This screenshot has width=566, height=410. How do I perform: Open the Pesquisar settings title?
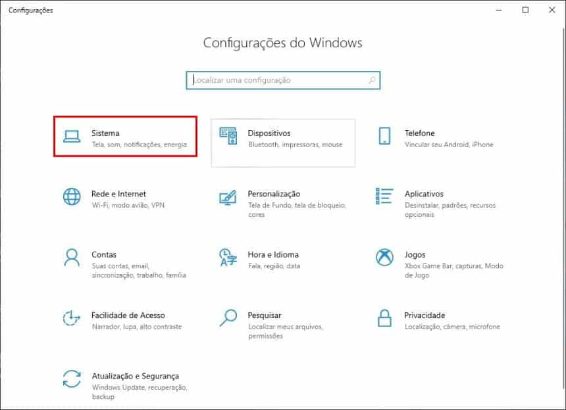[264, 315]
